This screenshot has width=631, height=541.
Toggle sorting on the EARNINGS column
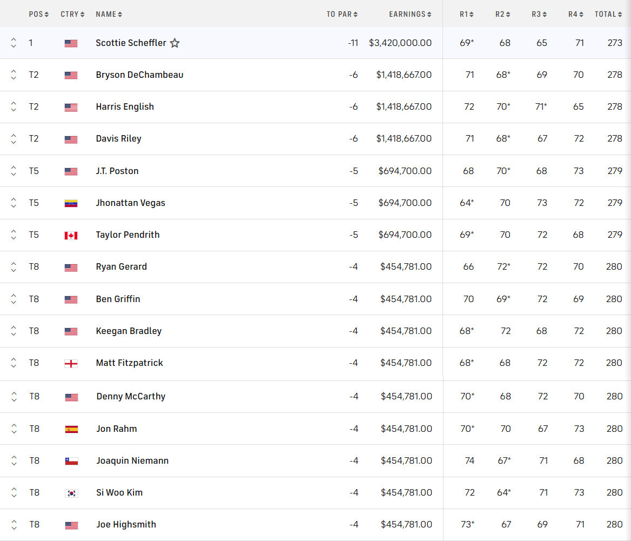pos(411,15)
